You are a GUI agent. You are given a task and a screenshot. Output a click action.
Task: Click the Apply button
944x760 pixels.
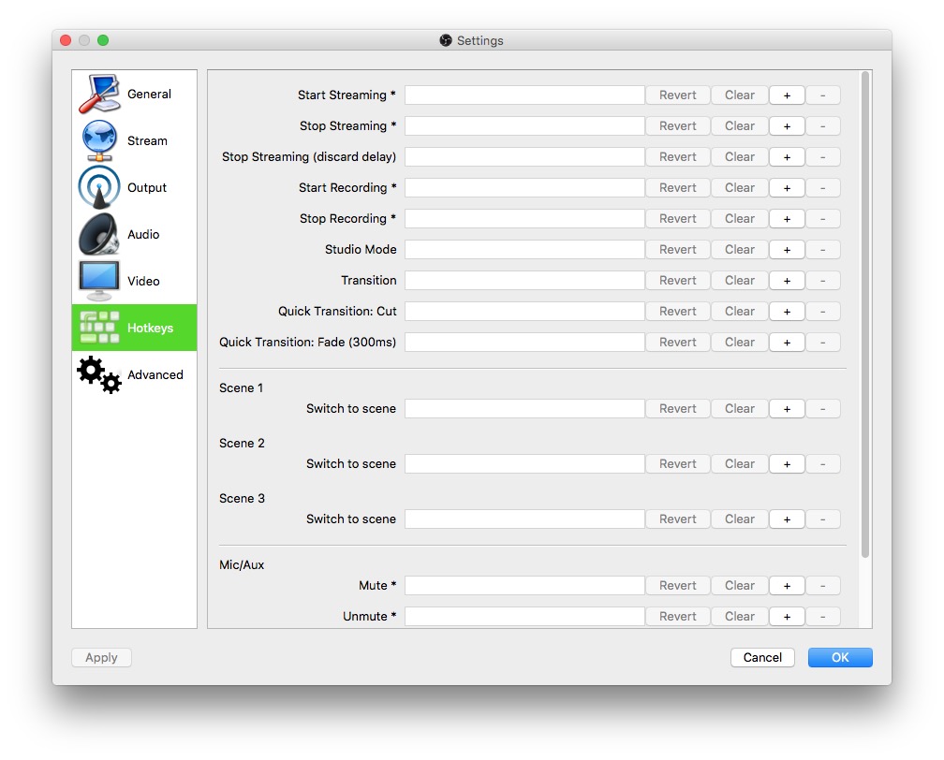pos(101,657)
